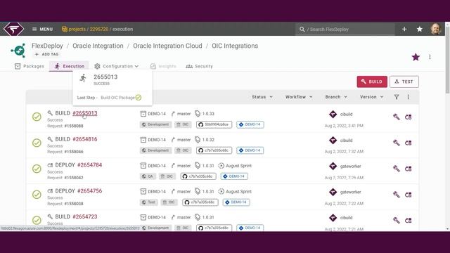The image size is (450, 253).
Task: Click 'FlexDeploy' breadcrumb title
Action: 47,46
